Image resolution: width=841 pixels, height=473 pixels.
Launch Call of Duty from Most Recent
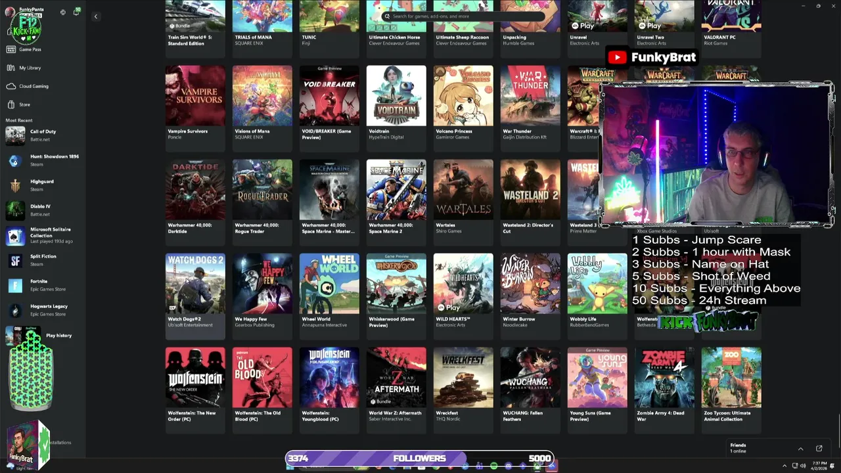coord(43,135)
